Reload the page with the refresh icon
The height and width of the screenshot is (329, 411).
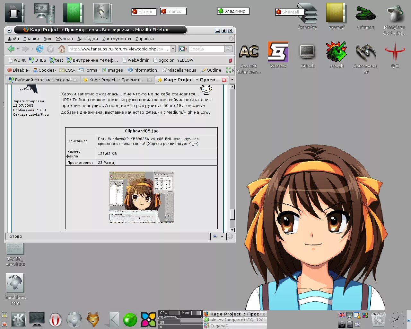pyautogui.click(x=40, y=49)
